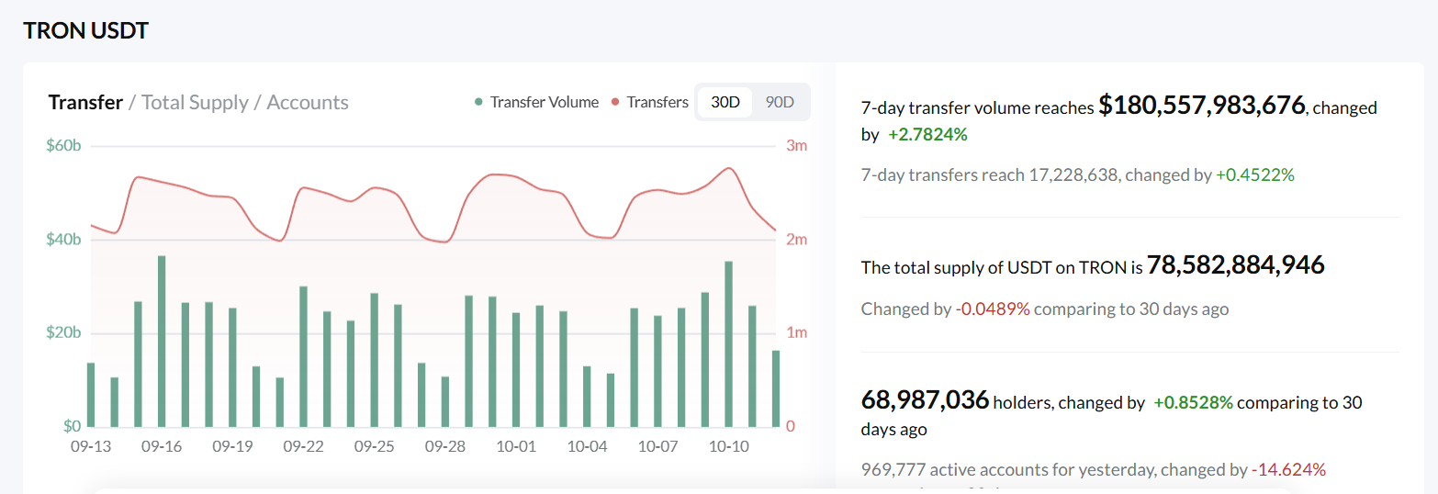Click the +2.7824% transfer volume change

click(x=927, y=134)
